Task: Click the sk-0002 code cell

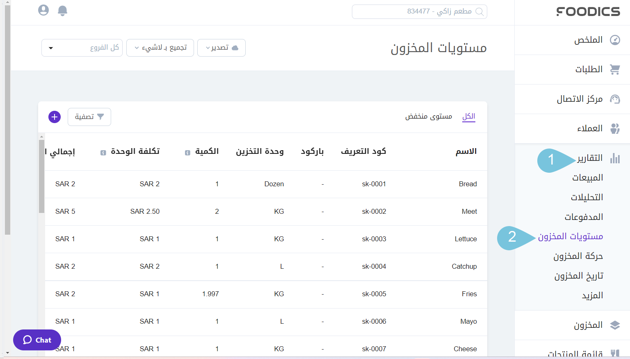Action: (x=374, y=211)
